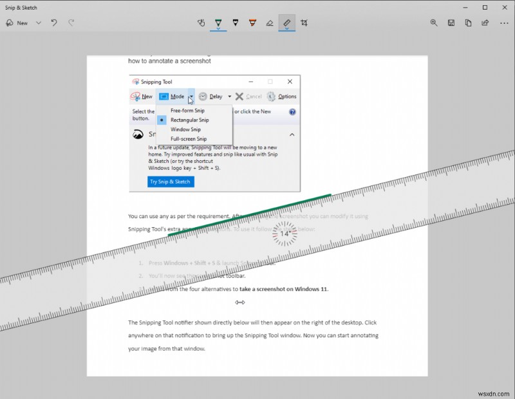Click the blue help icon in pictured tool

click(x=292, y=112)
